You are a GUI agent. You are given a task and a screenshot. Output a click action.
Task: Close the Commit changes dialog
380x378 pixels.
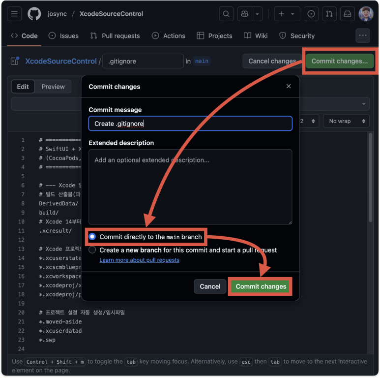click(x=289, y=86)
